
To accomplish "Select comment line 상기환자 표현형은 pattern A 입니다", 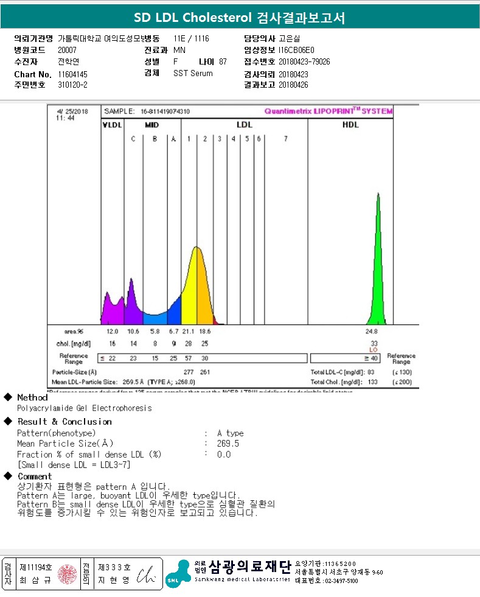I will (x=94, y=487).
